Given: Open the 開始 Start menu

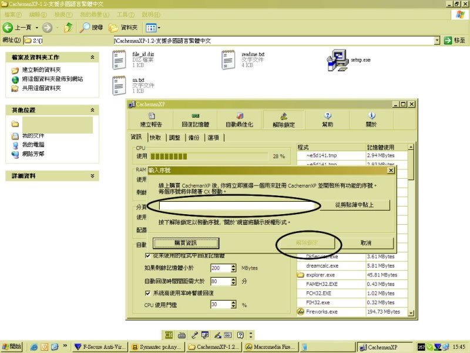Looking at the screenshot, I should coord(12,347).
